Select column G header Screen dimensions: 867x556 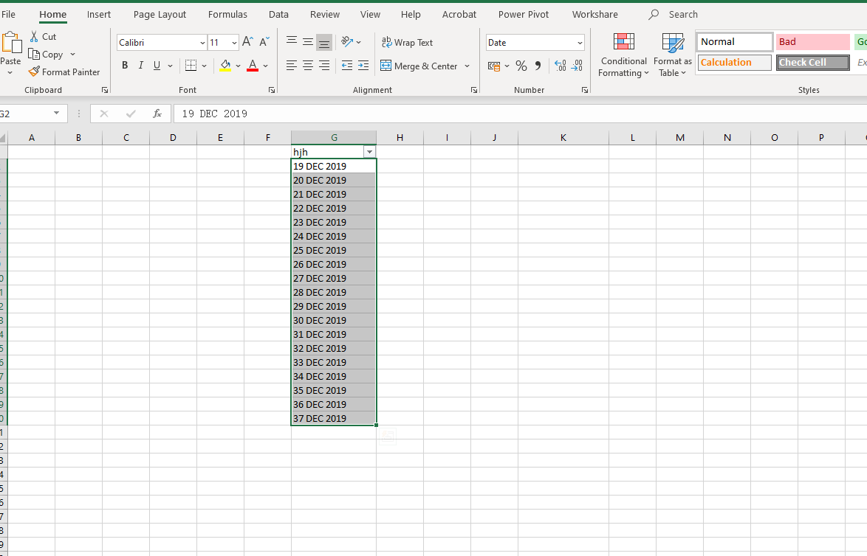tap(334, 137)
